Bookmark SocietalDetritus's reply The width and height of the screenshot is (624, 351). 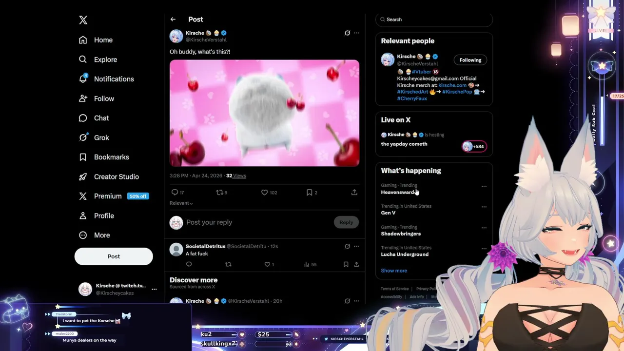click(x=346, y=264)
